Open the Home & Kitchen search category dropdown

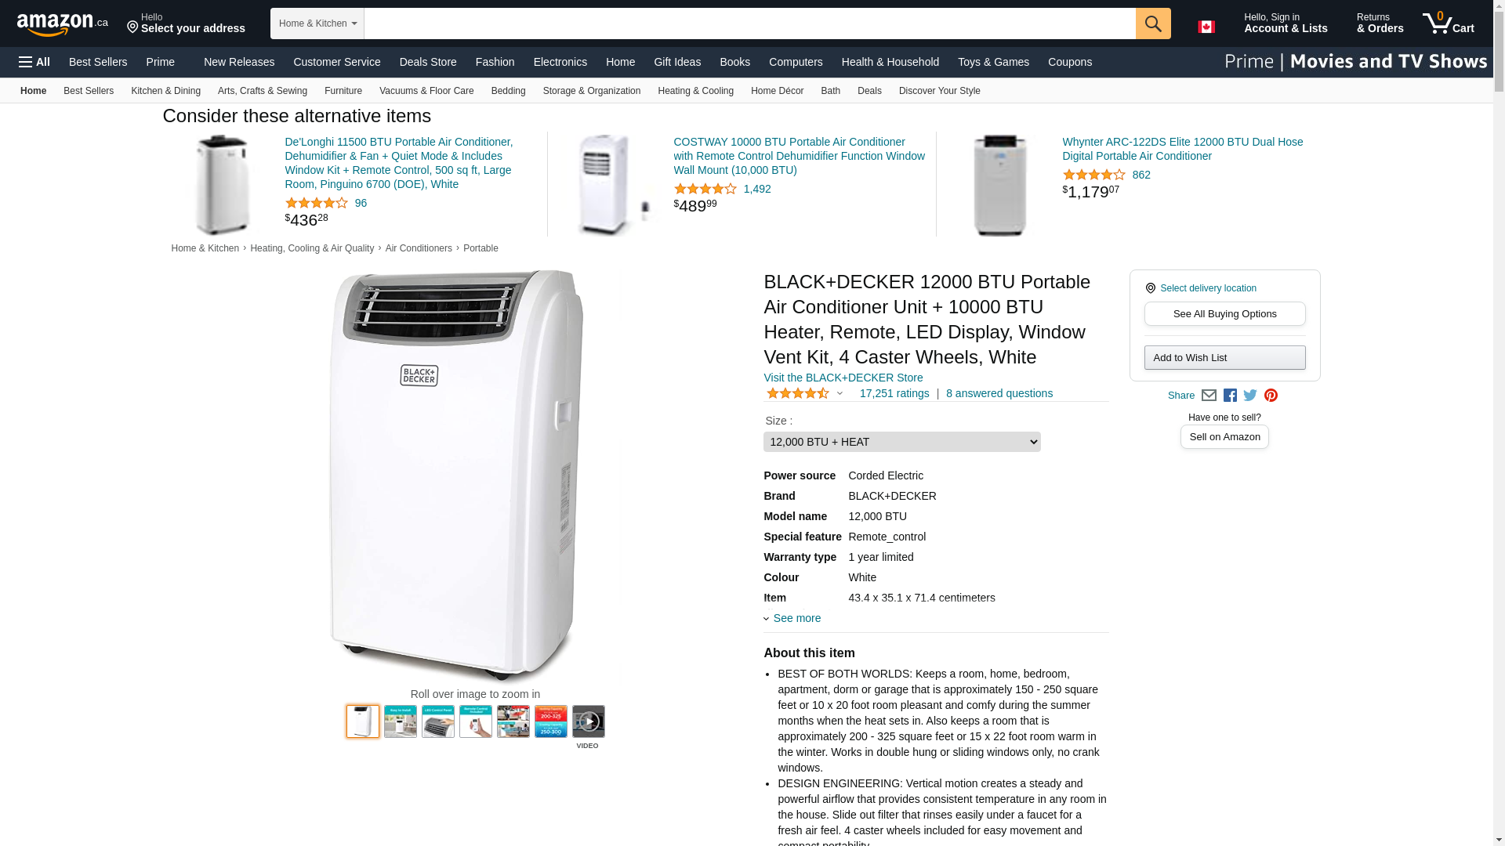tap(317, 23)
